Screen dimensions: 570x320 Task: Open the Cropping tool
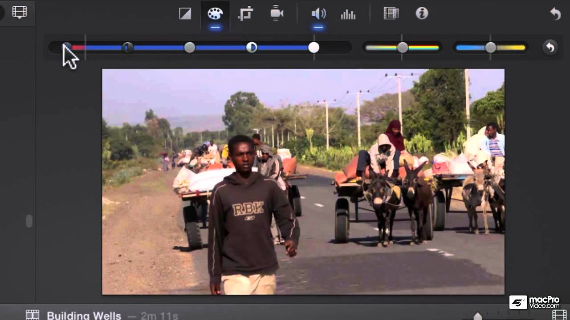[x=245, y=14]
